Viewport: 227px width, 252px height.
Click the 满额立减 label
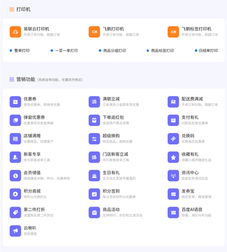[111, 99]
